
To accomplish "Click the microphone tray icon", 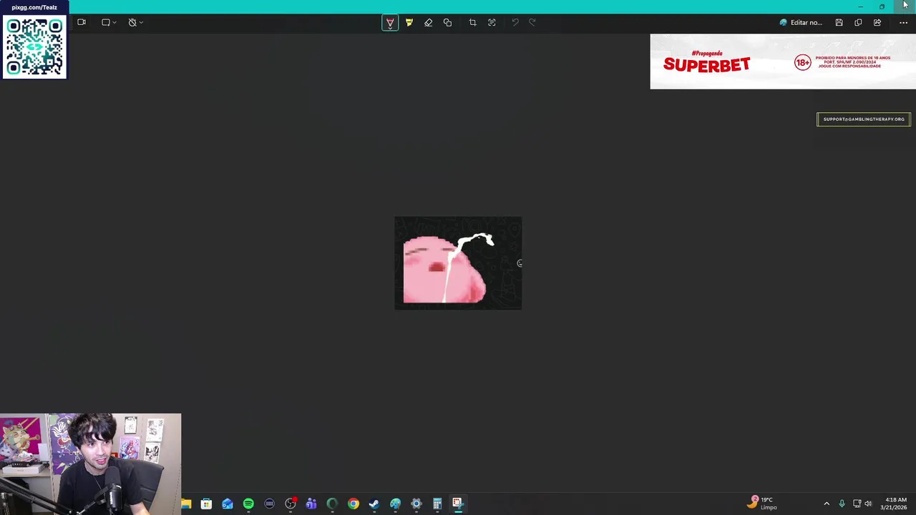I will pyautogui.click(x=842, y=504).
